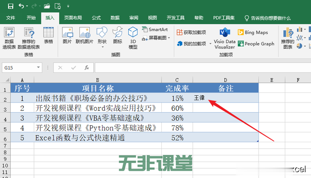Image resolution: width=311 pixels, height=178 pixels.
Task: Undo the last action
Action: click(x=21, y=6)
